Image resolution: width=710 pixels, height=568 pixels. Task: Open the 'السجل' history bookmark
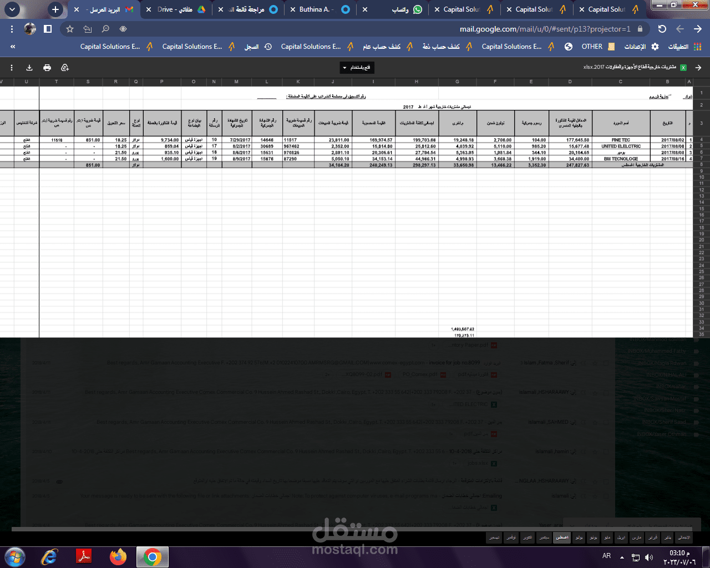click(x=258, y=47)
